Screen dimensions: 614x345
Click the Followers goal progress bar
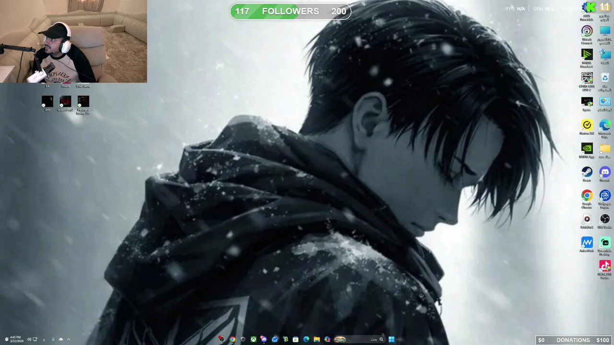291,11
